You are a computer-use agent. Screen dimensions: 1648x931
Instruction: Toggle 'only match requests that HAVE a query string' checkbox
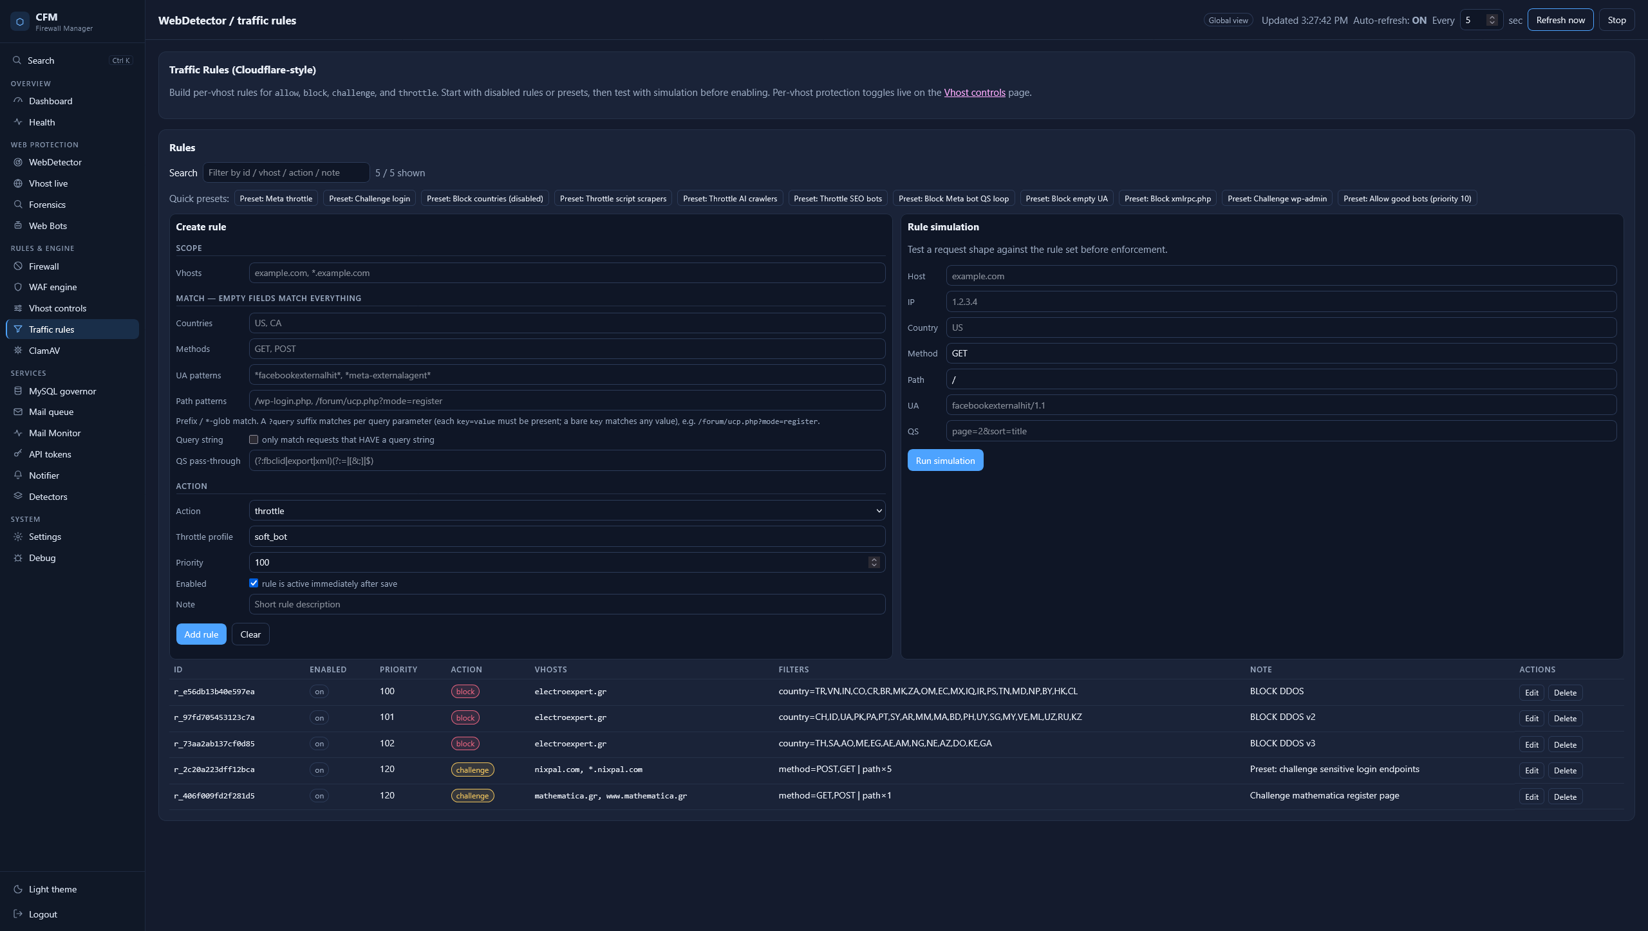pyautogui.click(x=254, y=439)
